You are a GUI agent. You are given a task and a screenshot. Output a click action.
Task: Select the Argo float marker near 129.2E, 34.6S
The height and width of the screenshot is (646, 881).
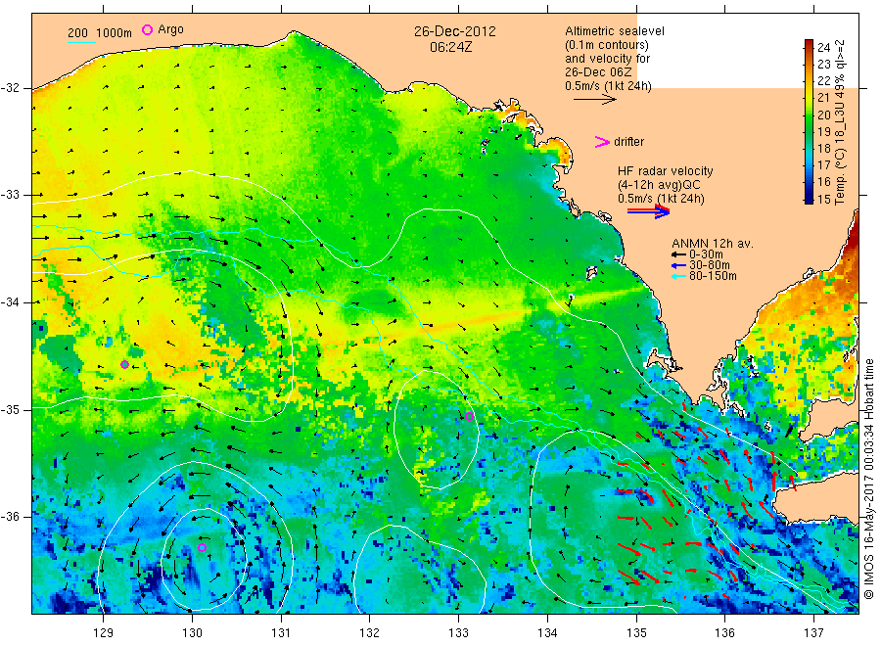tap(124, 364)
